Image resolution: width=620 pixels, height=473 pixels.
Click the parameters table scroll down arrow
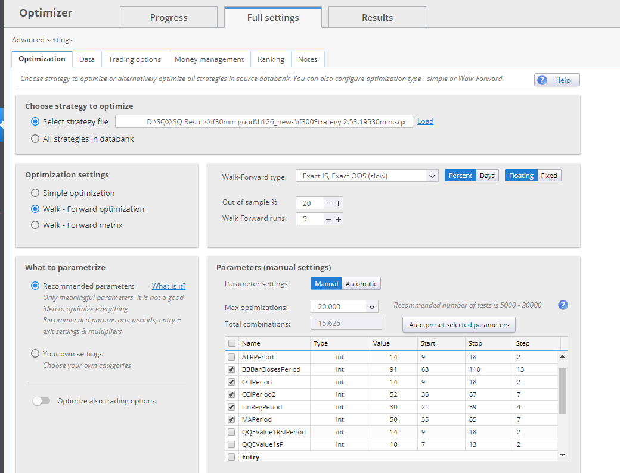562,455
